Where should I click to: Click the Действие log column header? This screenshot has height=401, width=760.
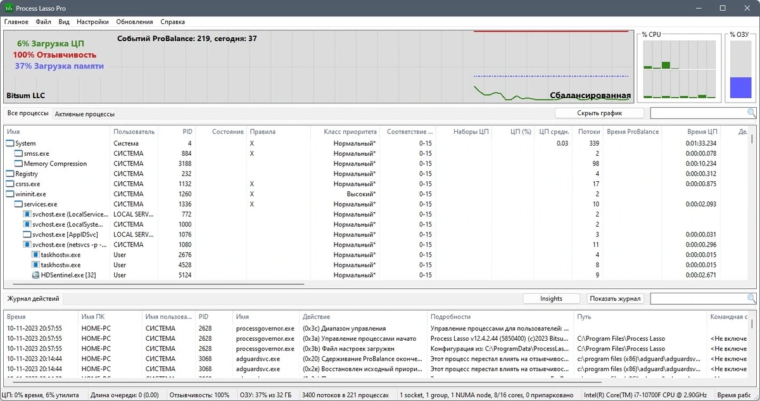364,317
